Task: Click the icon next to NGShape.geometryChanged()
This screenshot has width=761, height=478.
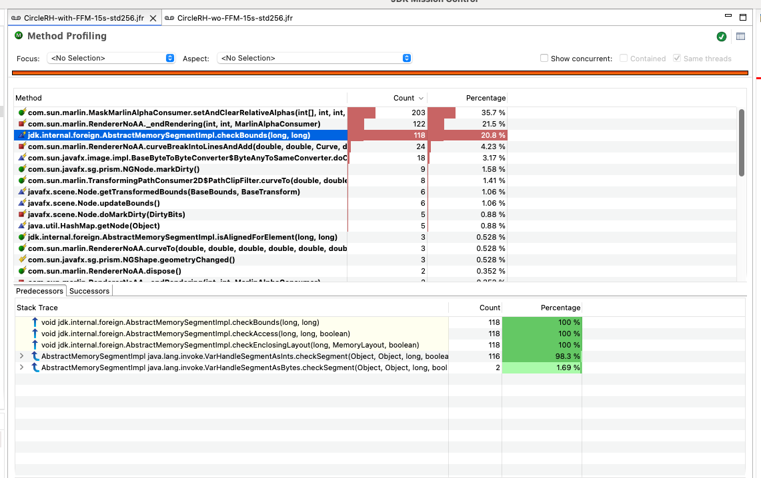Action: tap(22, 260)
